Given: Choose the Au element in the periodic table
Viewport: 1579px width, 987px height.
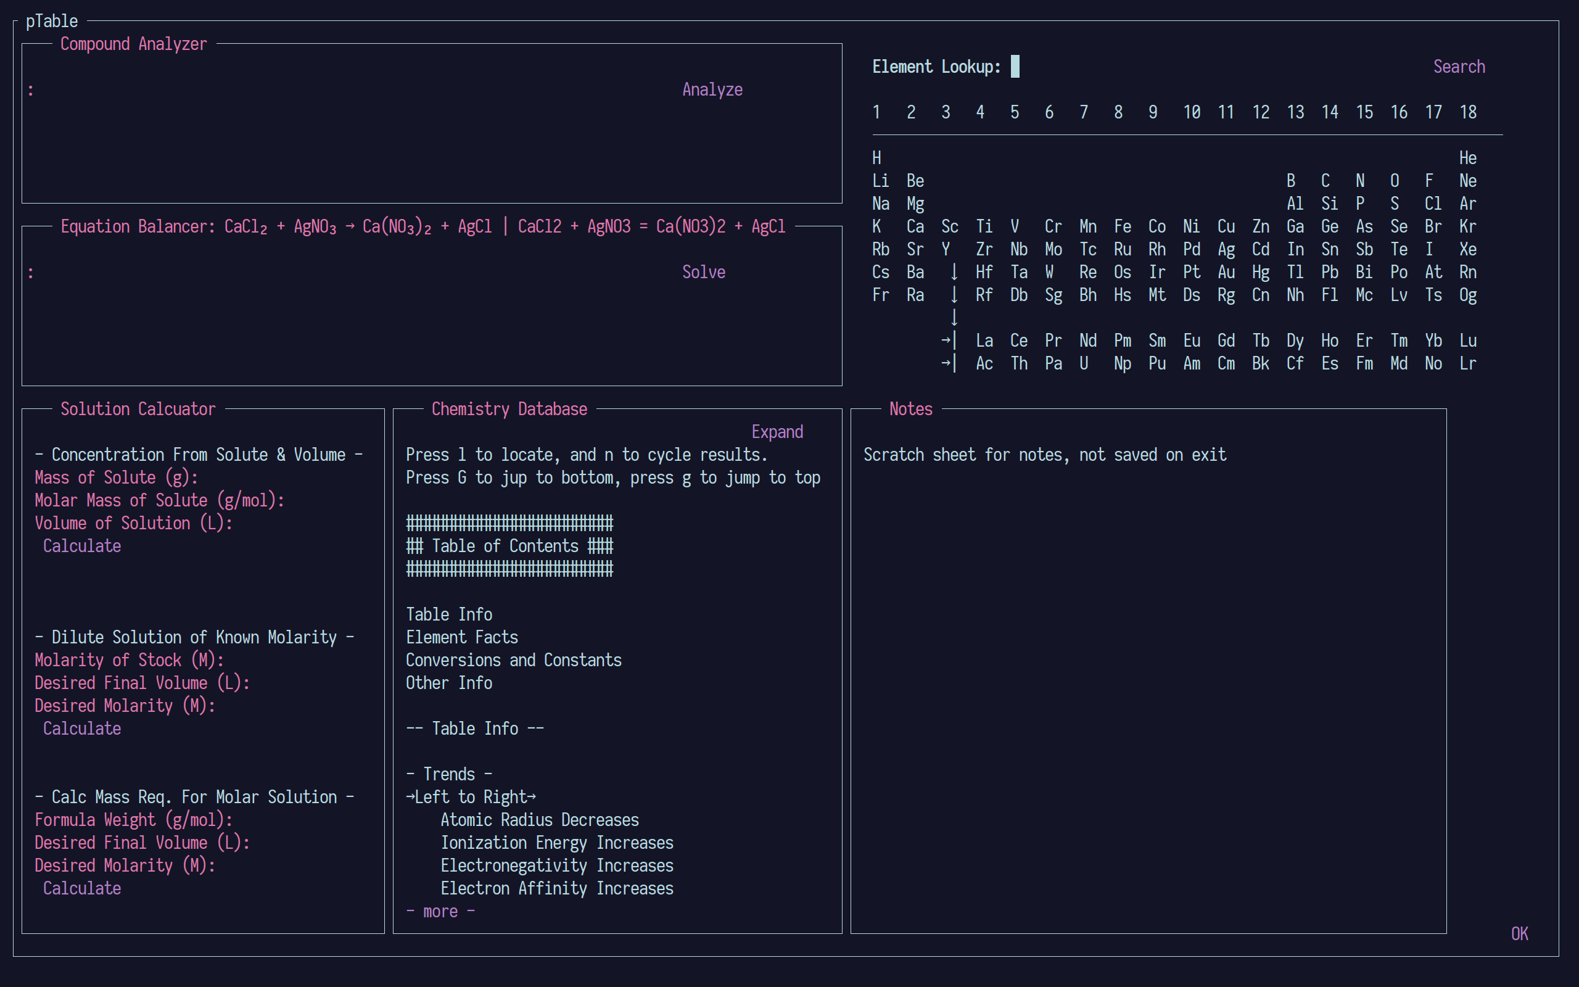Looking at the screenshot, I should tap(1226, 272).
